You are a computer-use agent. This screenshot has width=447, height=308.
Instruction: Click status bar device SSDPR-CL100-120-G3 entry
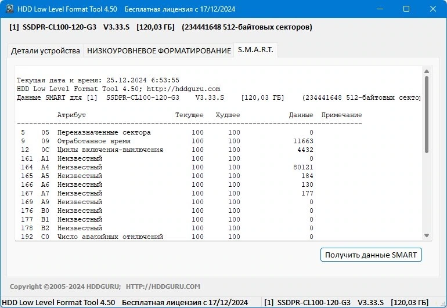(x=347, y=302)
